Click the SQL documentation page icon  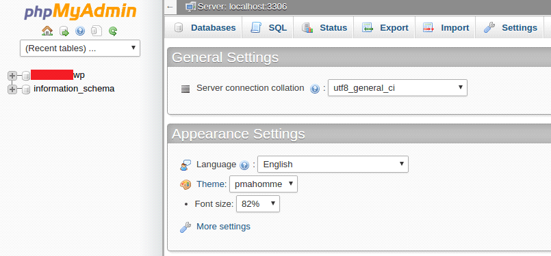point(97,31)
